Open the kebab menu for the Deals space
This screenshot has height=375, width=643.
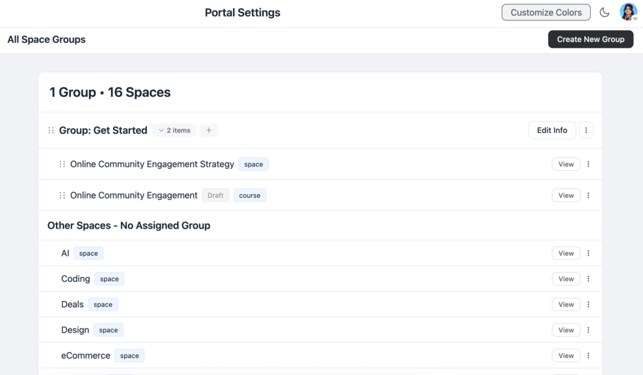pyautogui.click(x=588, y=305)
